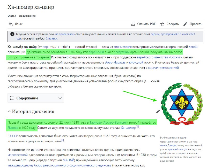Click the '2 правки' link
Viewport: 207px width, 168px height.
point(51,38)
